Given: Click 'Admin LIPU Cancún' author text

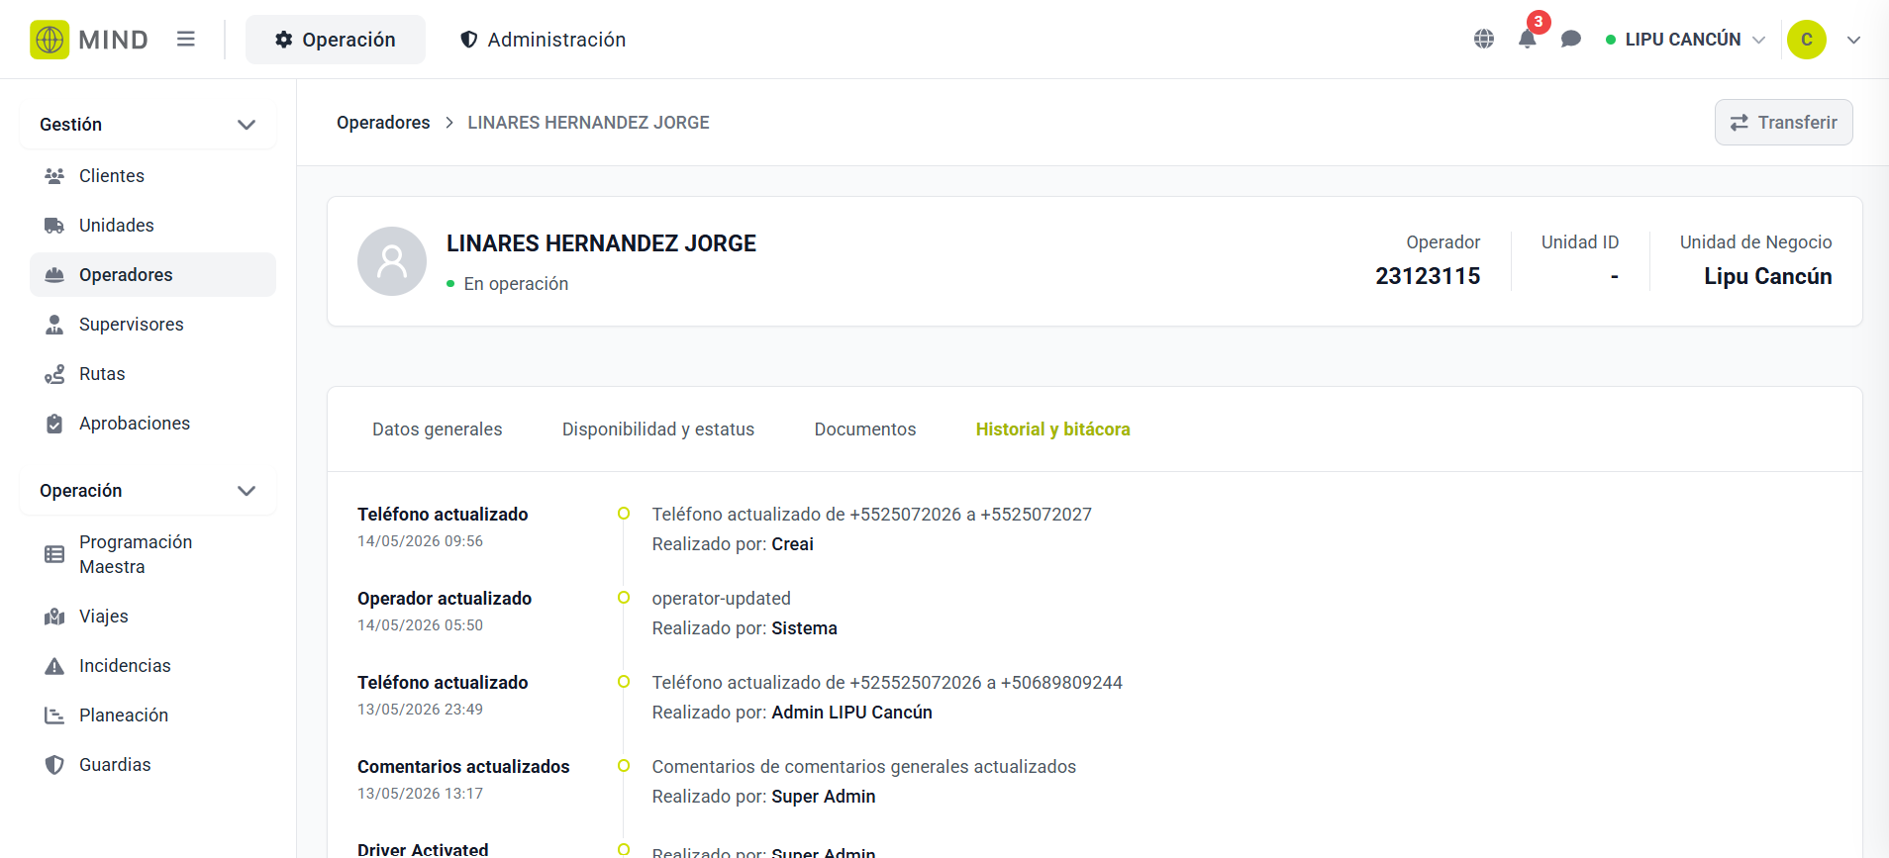Looking at the screenshot, I should coord(851,713).
